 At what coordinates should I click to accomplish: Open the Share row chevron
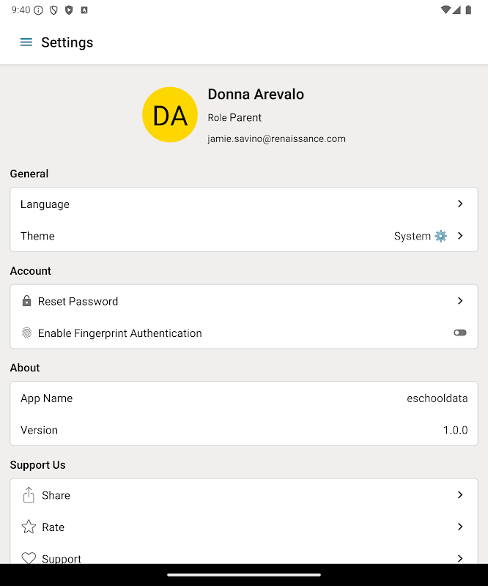[x=460, y=495]
